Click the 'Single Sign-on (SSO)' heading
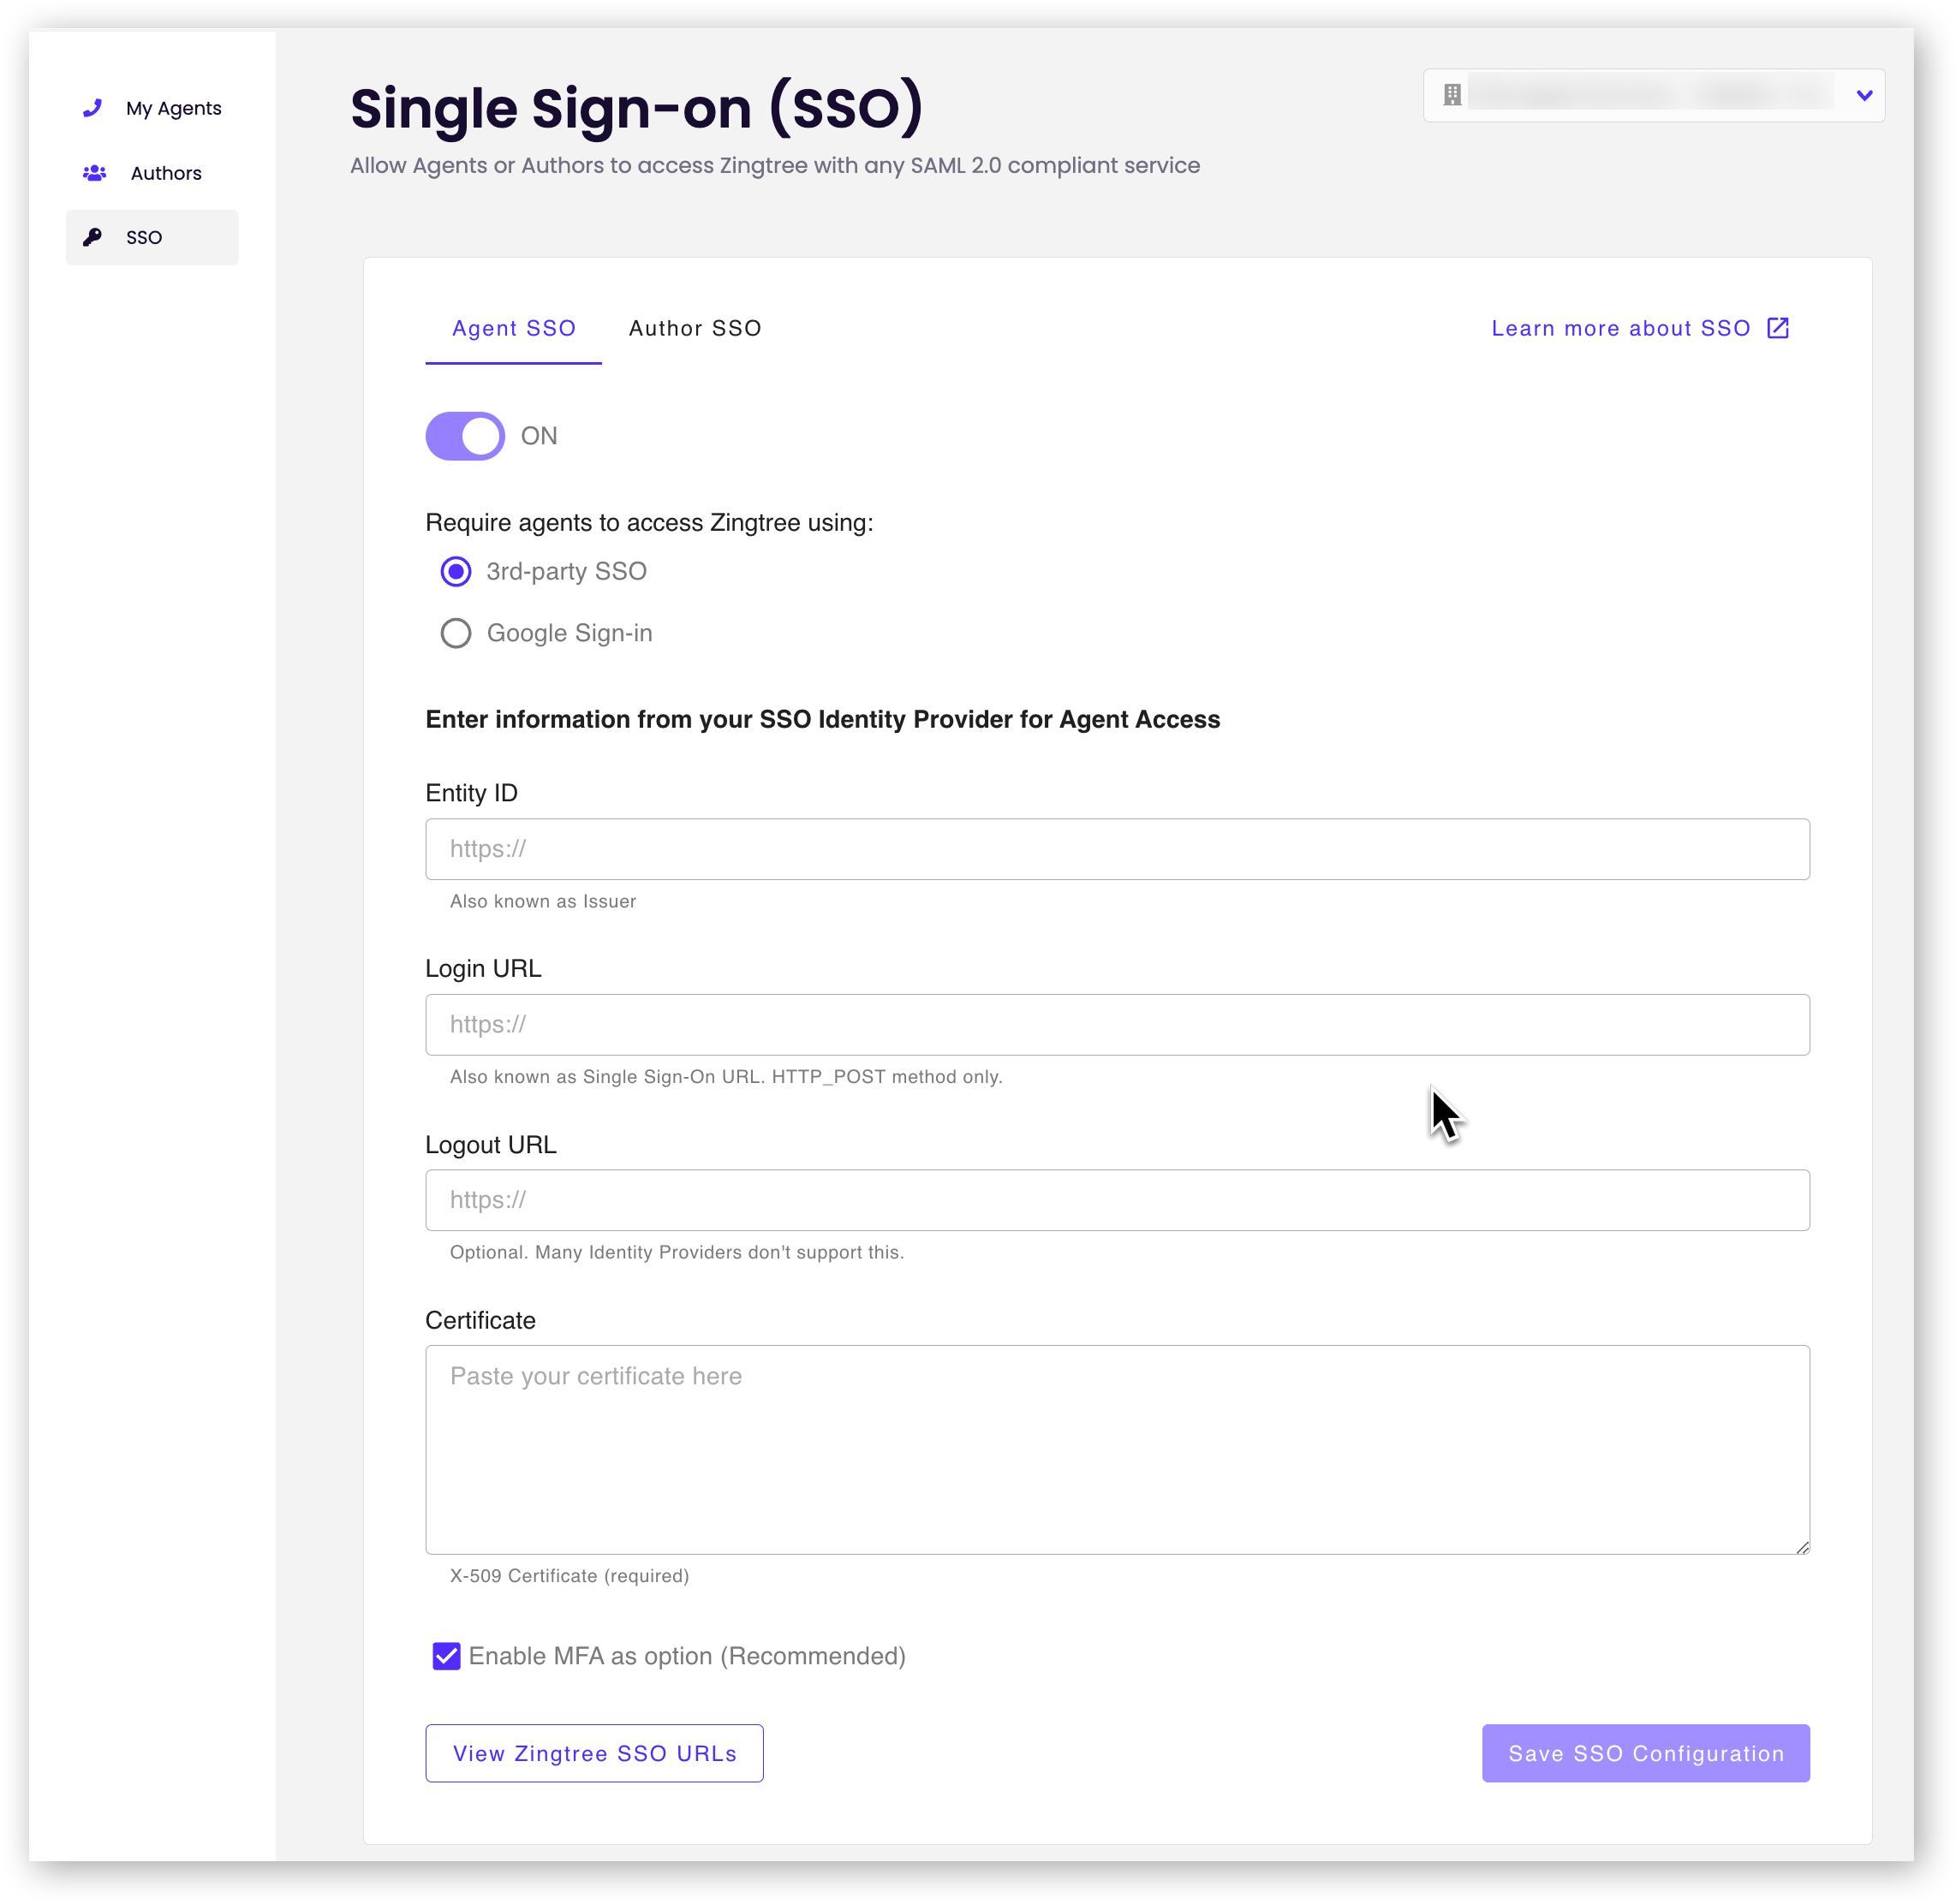1956x1904 pixels. [x=636, y=108]
